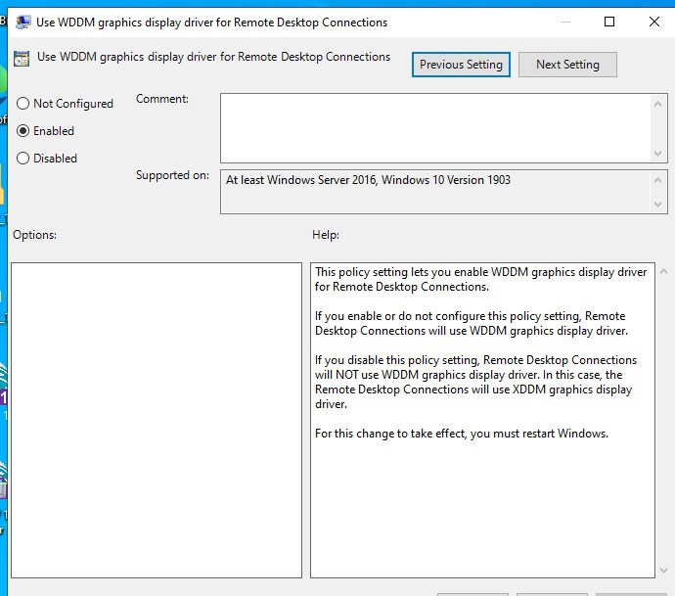Click help text 'For this change to take effect'
This screenshot has width=675, height=596.
(390, 434)
